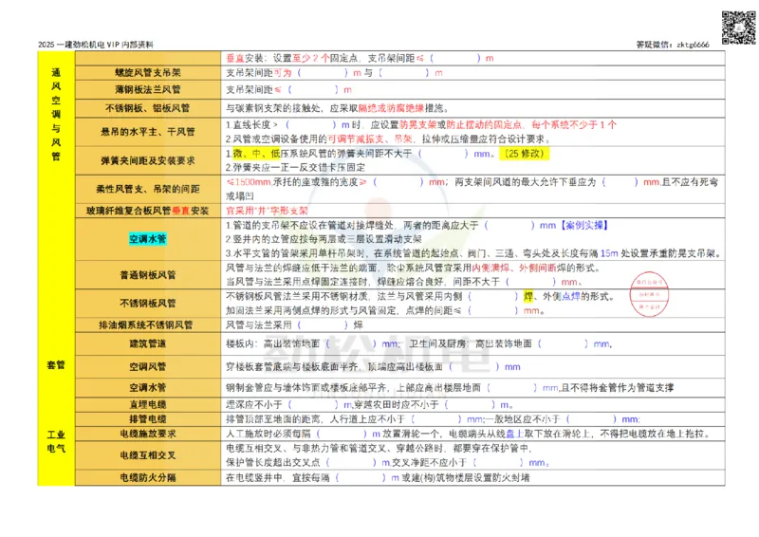Click the header text '2025 一建劲松机电 VIP 内部资料'
The image size is (759, 537).
coord(96,45)
